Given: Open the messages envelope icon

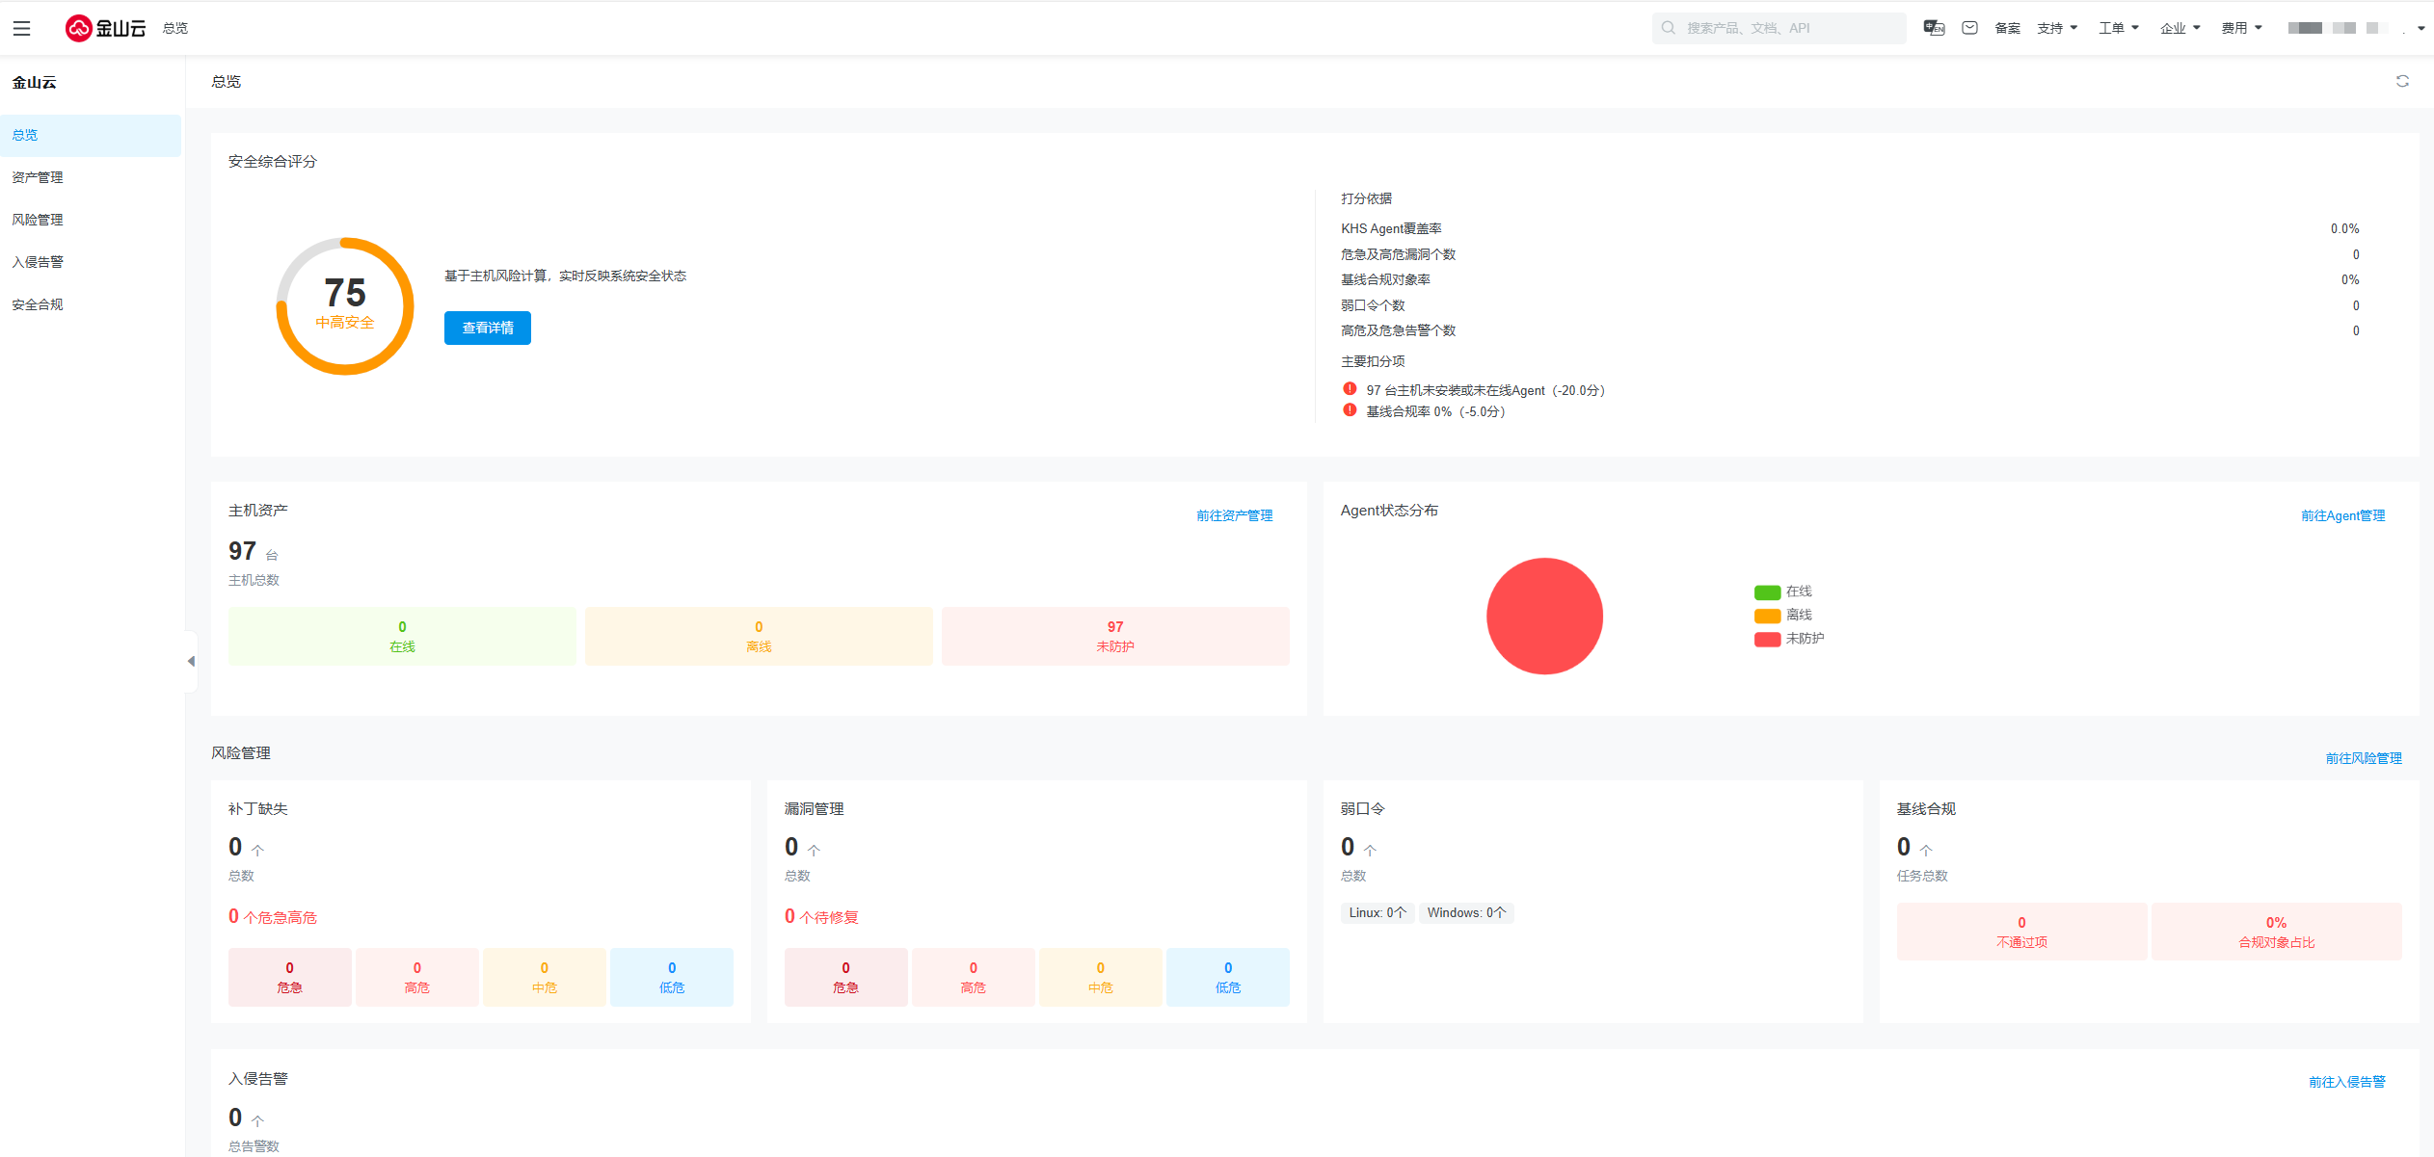Looking at the screenshot, I should (x=1969, y=28).
